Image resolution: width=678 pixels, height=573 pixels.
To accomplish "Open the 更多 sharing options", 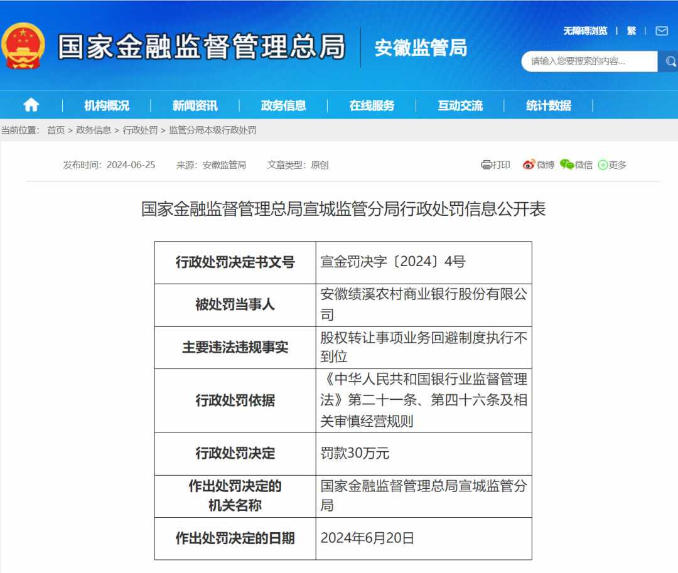I will click(612, 164).
